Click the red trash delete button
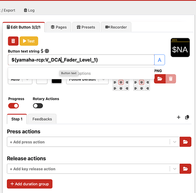This screenshot has height=193, width=196. coord(13,41)
